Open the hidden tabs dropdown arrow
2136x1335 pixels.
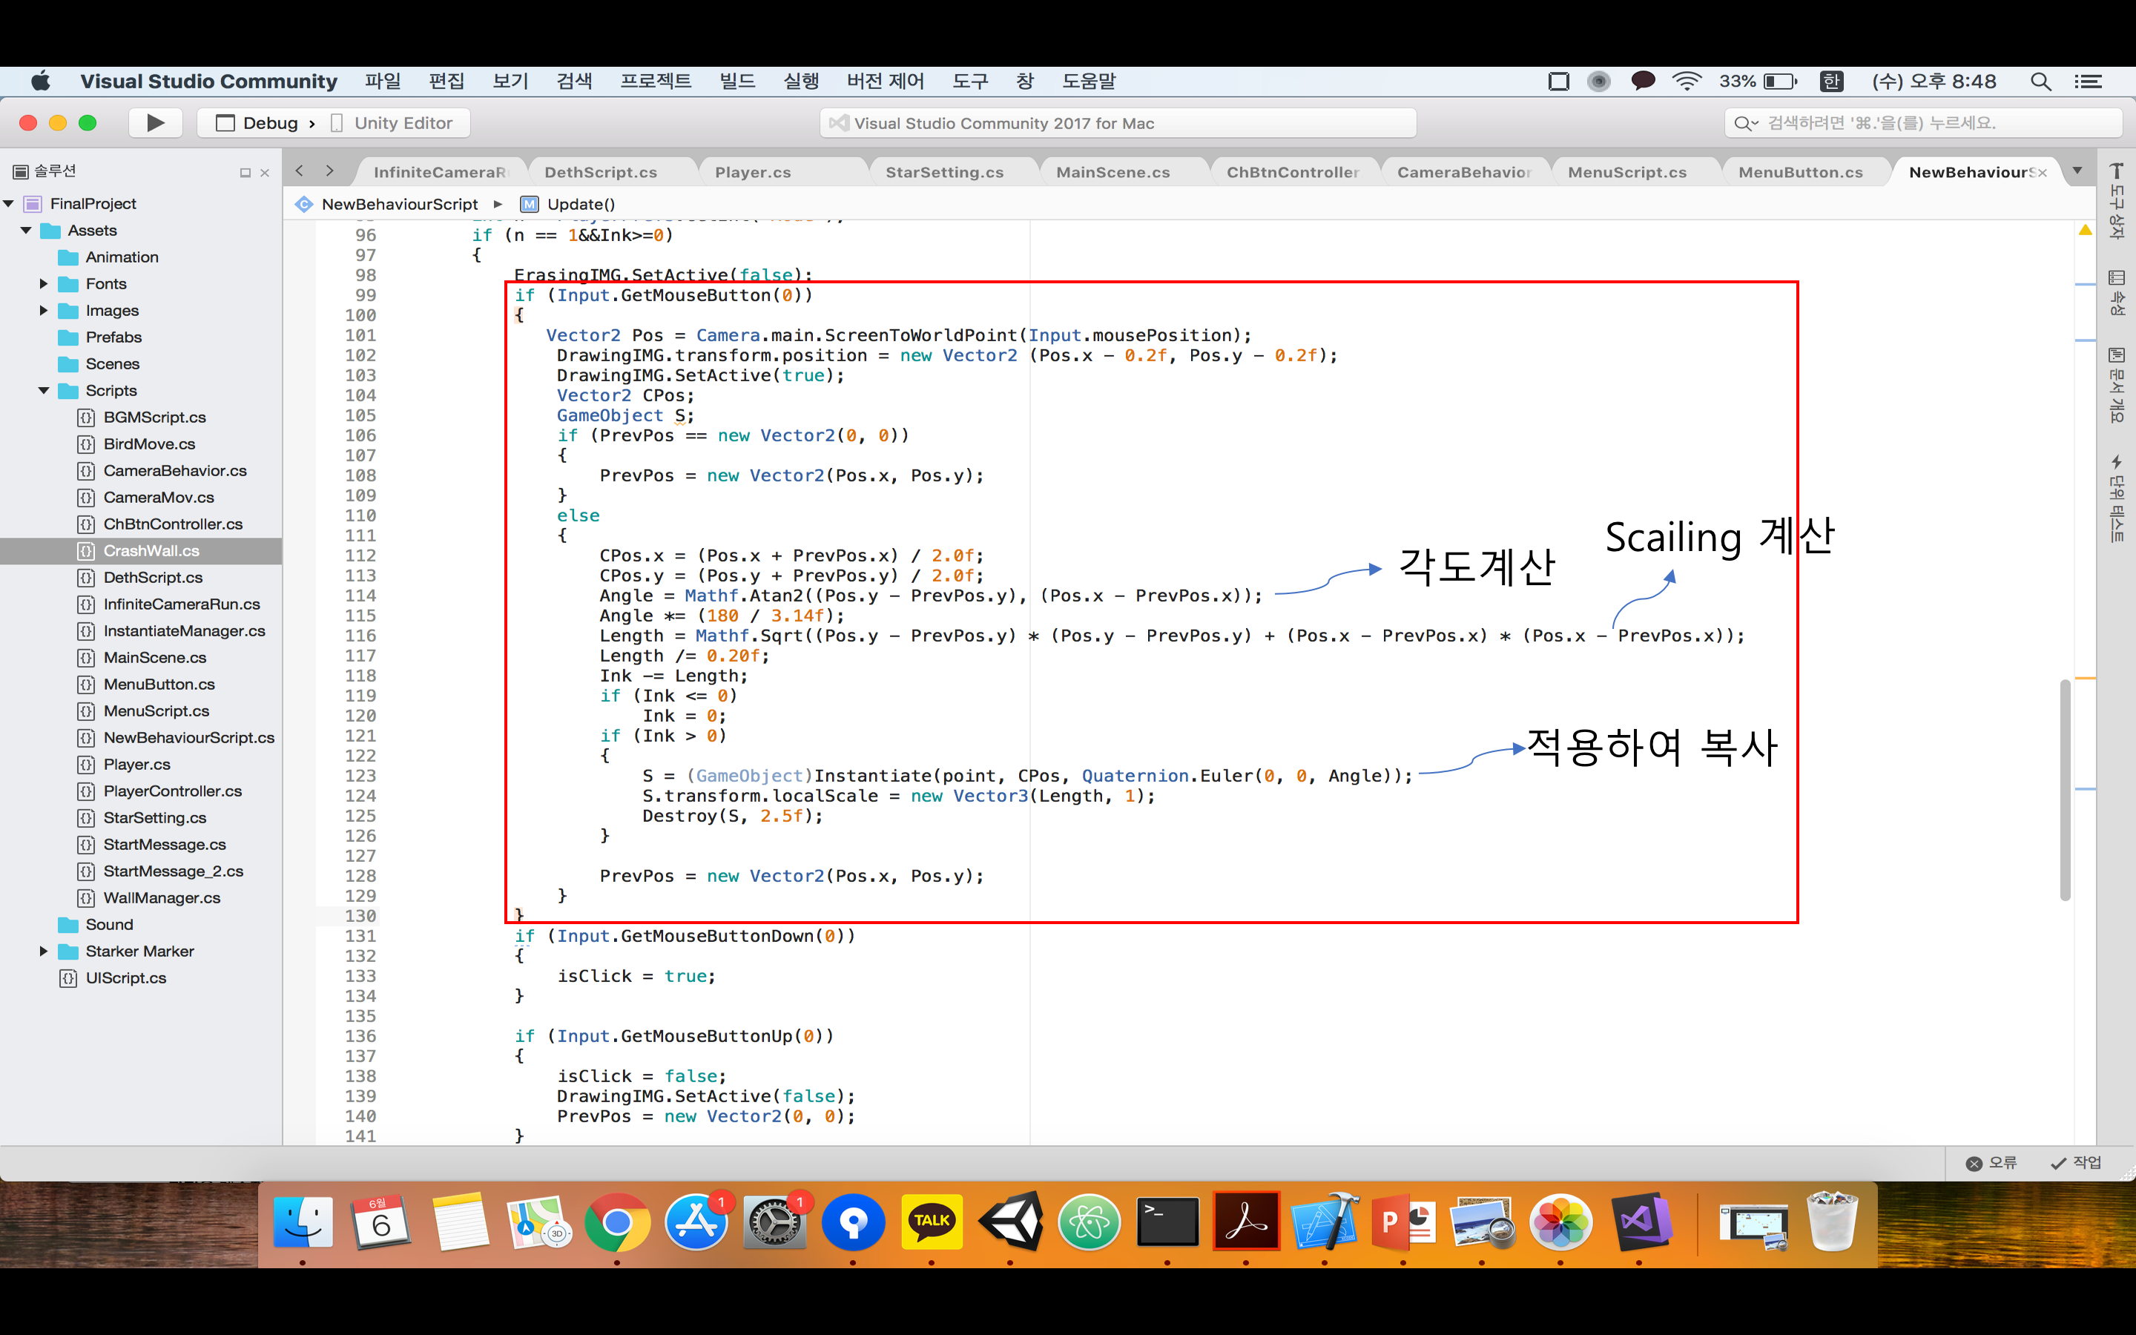coord(2077,171)
